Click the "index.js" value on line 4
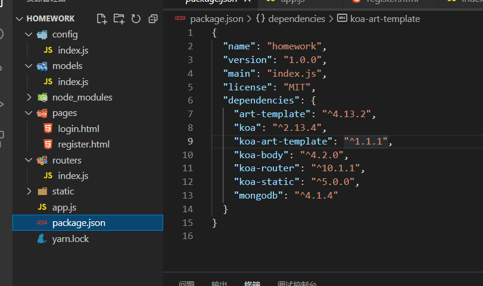This screenshot has width=483, height=286. point(294,74)
